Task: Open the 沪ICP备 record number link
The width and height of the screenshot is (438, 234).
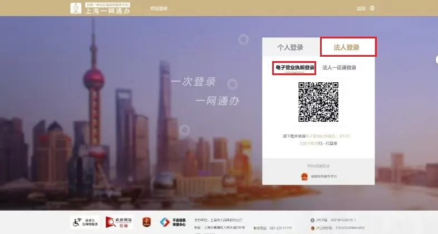Action: 336,220
